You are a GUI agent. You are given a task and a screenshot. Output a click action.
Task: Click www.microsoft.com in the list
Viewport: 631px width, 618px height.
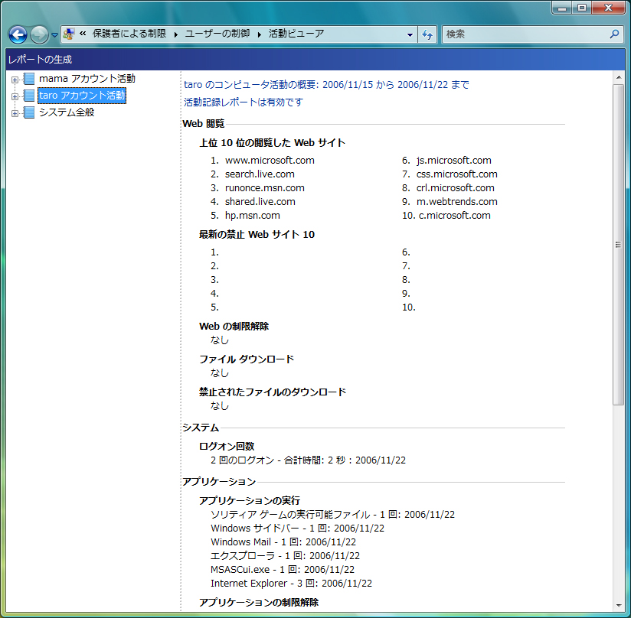[270, 161]
